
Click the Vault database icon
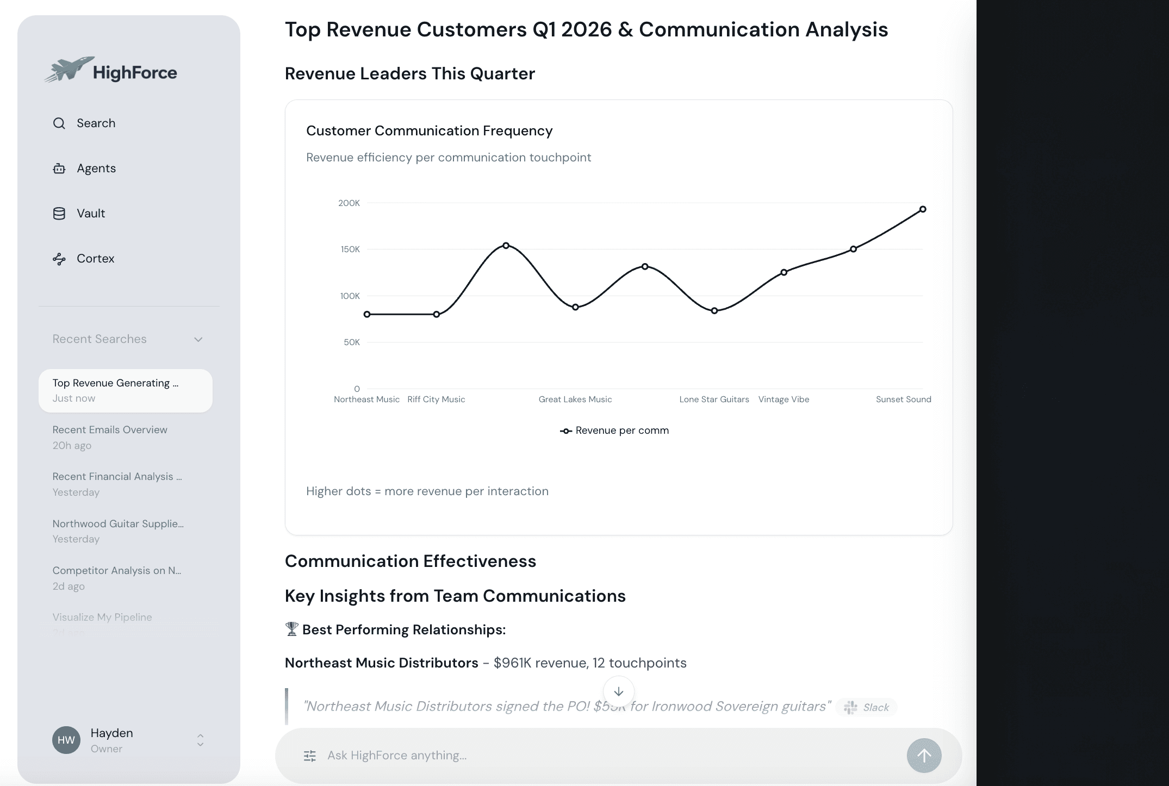pos(59,213)
